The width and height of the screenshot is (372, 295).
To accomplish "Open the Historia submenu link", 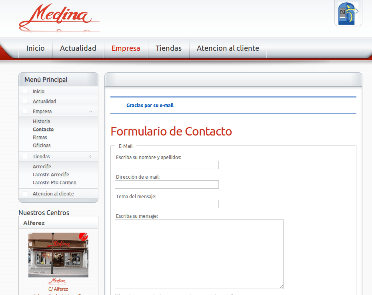I will coord(42,122).
